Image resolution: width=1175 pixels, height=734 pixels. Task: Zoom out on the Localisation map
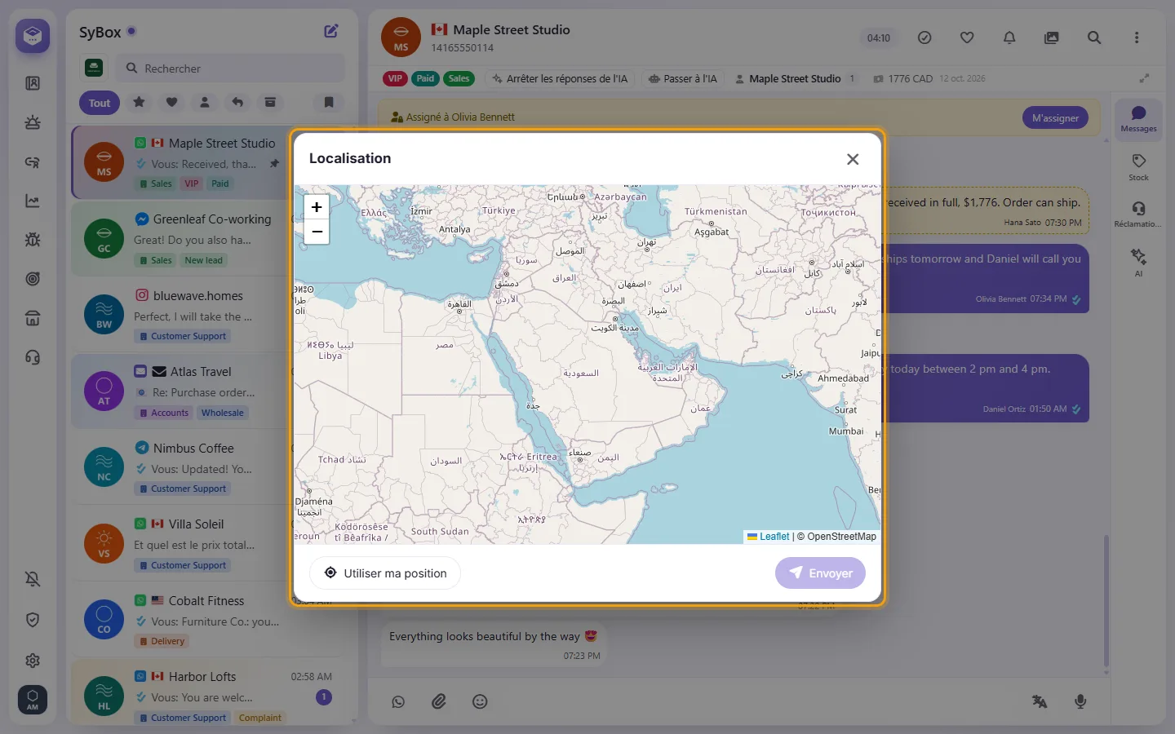click(x=317, y=232)
